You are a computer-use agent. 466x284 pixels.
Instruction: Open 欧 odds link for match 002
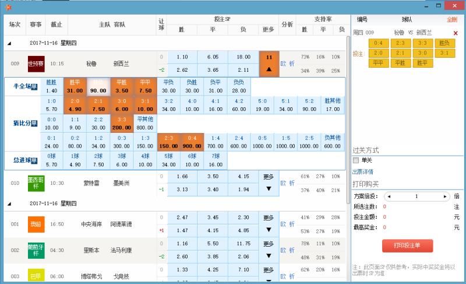click(x=283, y=250)
